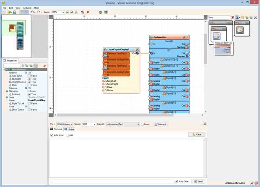Click the edit tool icon on Arduino Uno header
This screenshot has width=260, height=187.
[x=184, y=37]
